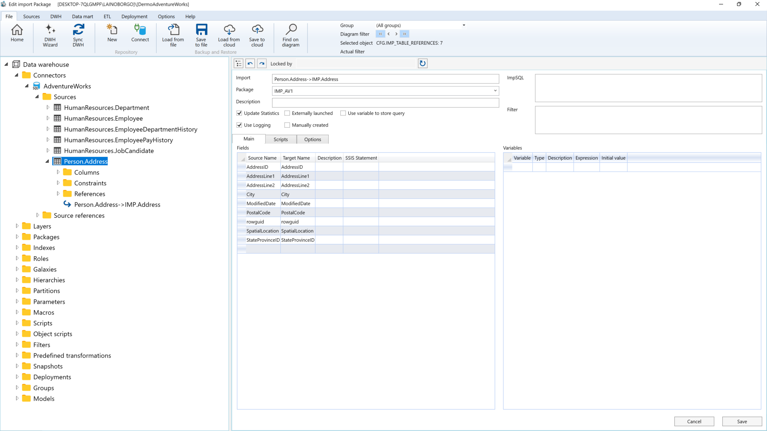
Task: Expand the Source references folder
Action: pyautogui.click(x=38, y=215)
